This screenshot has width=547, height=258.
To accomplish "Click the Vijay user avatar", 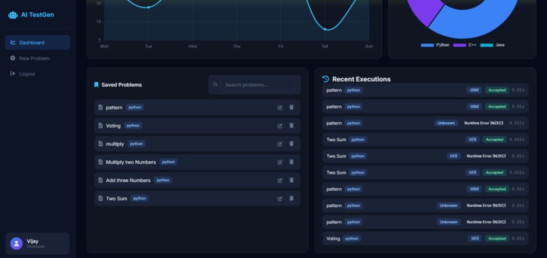I will 16,244.
